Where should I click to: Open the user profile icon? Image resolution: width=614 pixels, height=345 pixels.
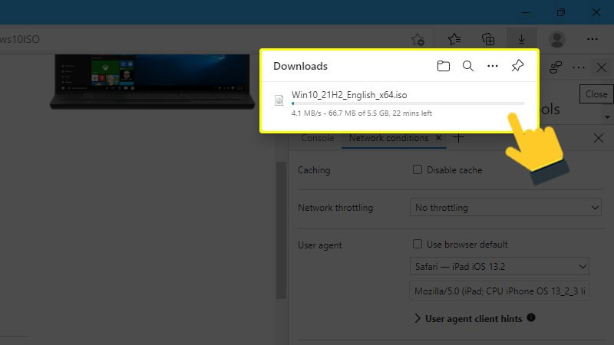(x=557, y=39)
